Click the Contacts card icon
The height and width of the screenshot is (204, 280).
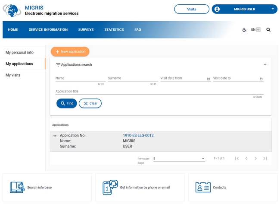pos(202,188)
